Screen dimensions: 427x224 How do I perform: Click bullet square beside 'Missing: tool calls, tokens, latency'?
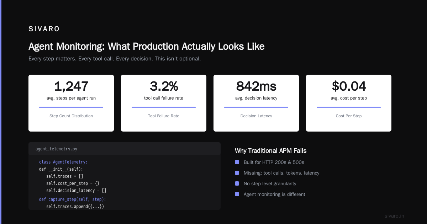point(237,173)
